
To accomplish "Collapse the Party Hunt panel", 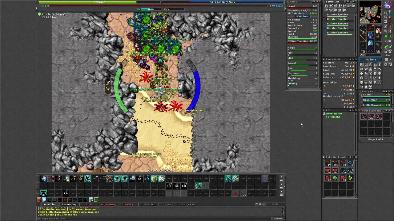I will click(353, 59).
